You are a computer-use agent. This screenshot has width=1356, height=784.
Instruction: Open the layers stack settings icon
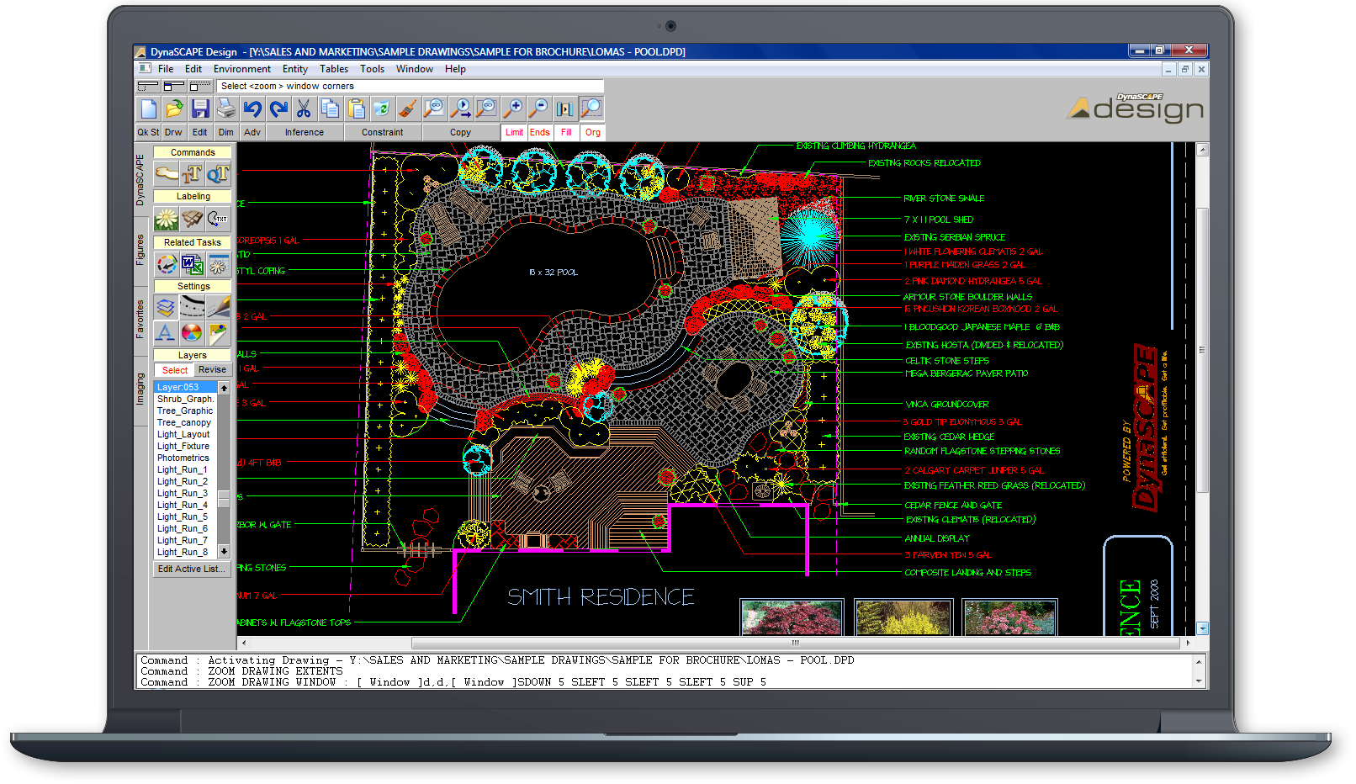click(x=167, y=307)
